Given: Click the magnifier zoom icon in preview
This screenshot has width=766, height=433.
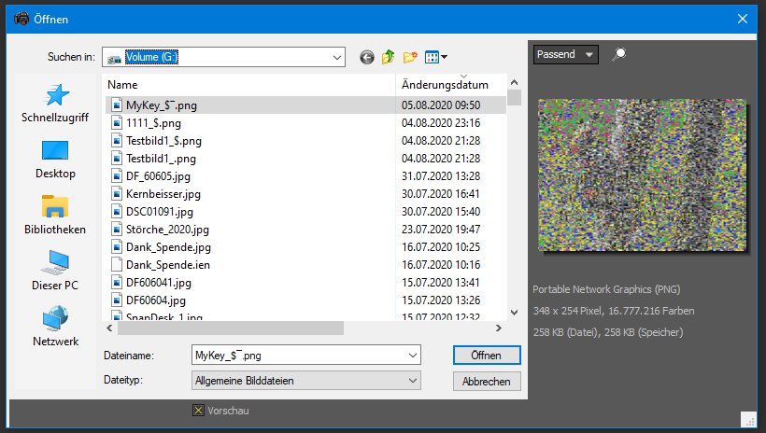Looking at the screenshot, I should pyautogui.click(x=617, y=55).
